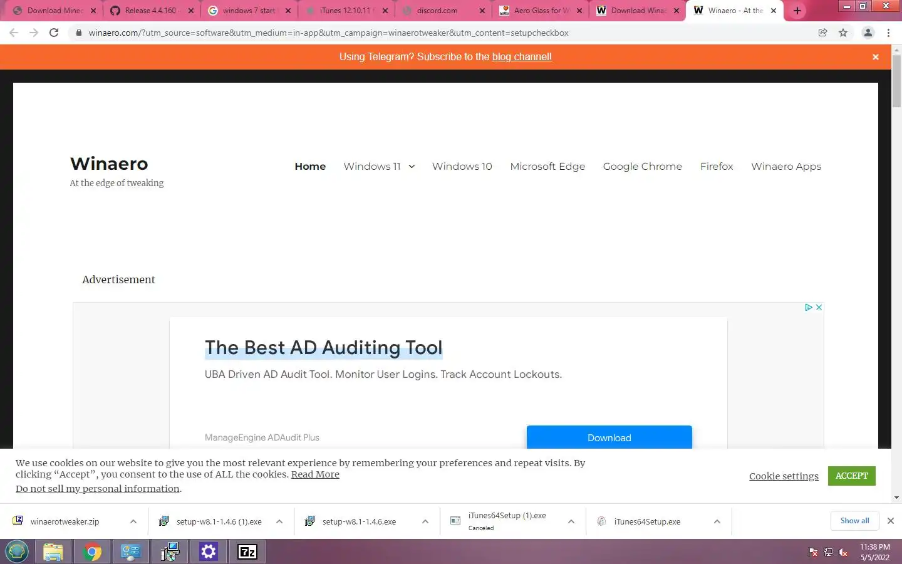
Task: Close the downloads bar
Action: 890,521
